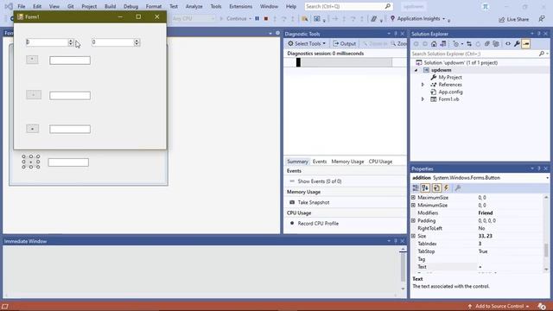This screenshot has width=553, height=311.
Task: Toggle highlighted Preview Selected Items icon
Action: tap(526, 44)
